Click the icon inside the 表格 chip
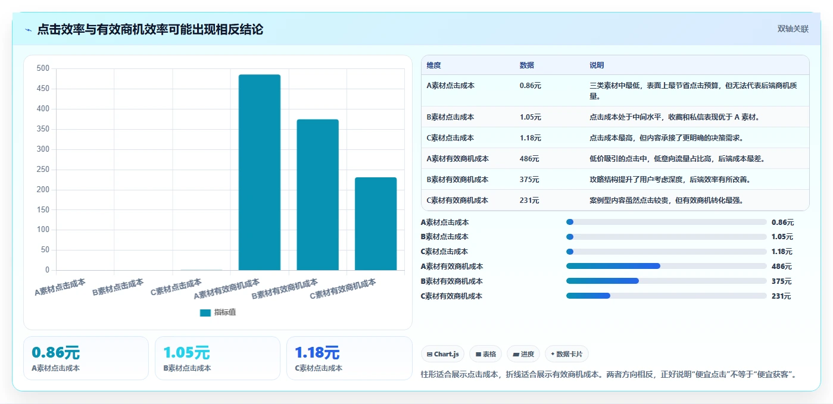The width and height of the screenshot is (833, 404). pyautogui.click(x=478, y=354)
